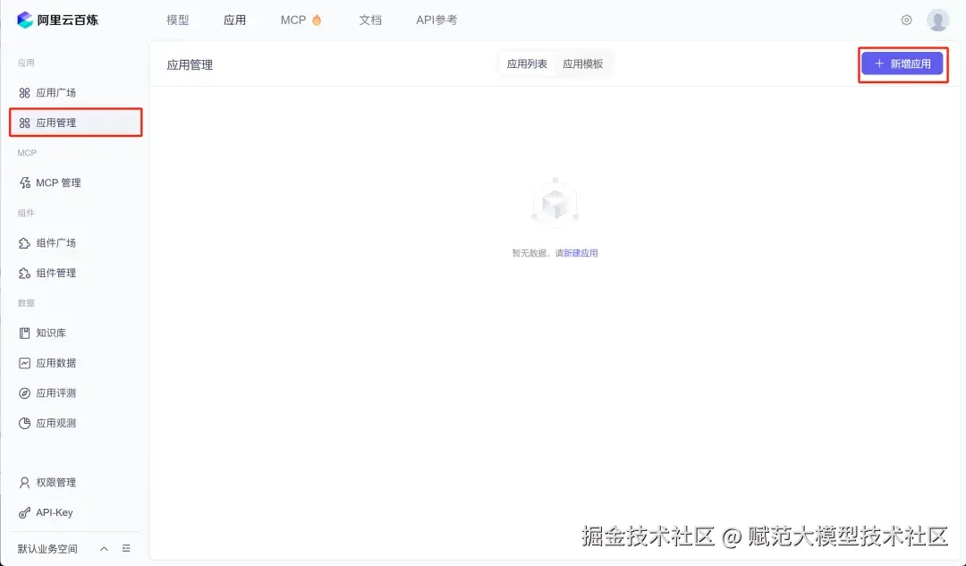Click the 新增应用 button
Image resolution: width=966 pixels, height=566 pixels.
[x=902, y=63]
